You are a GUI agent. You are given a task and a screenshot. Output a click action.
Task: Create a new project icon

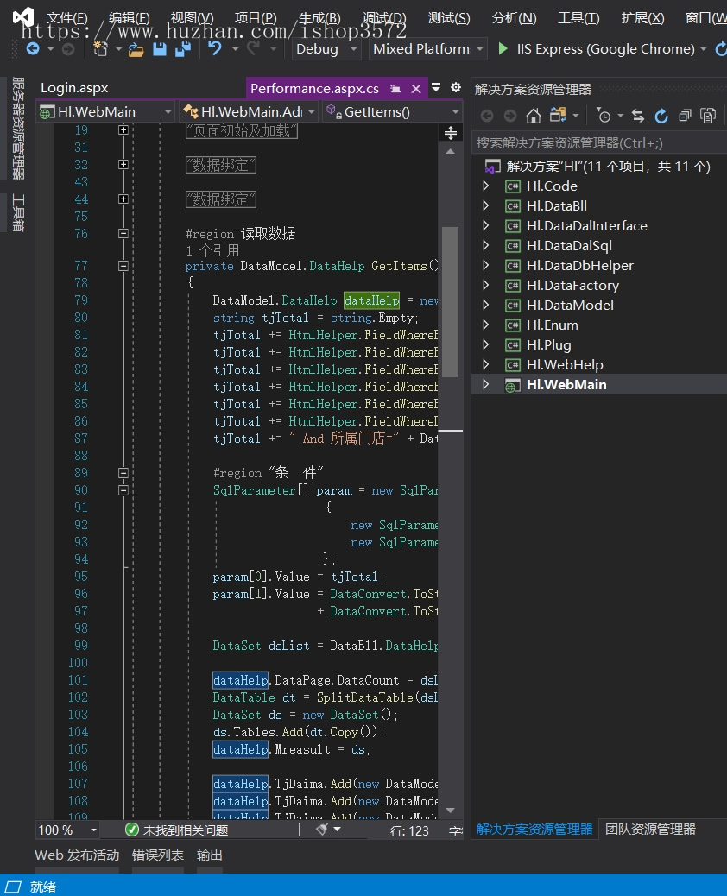pos(101,49)
